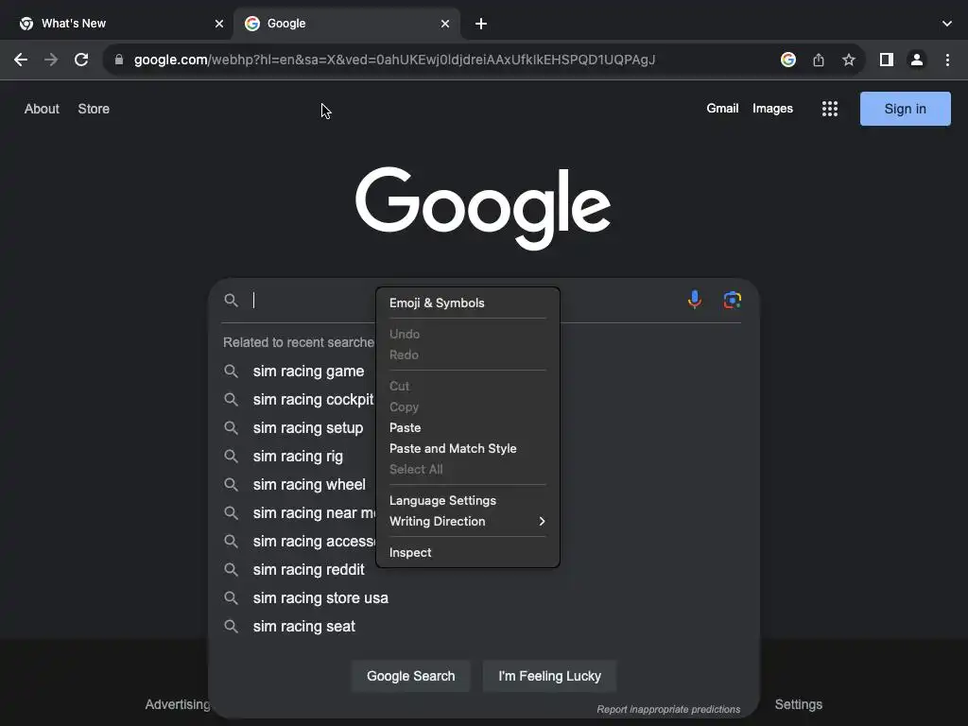
Task: Expand the tab search chevron
Action: (947, 24)
